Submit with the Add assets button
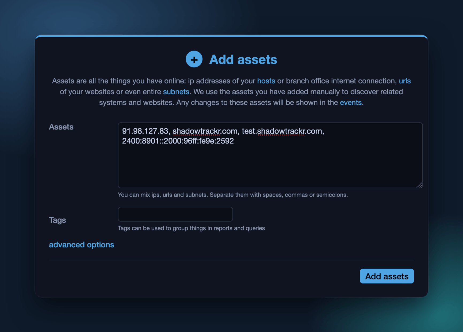Viewport: 463px width, 332px height. pyautogui.click(x=387, y=276)
